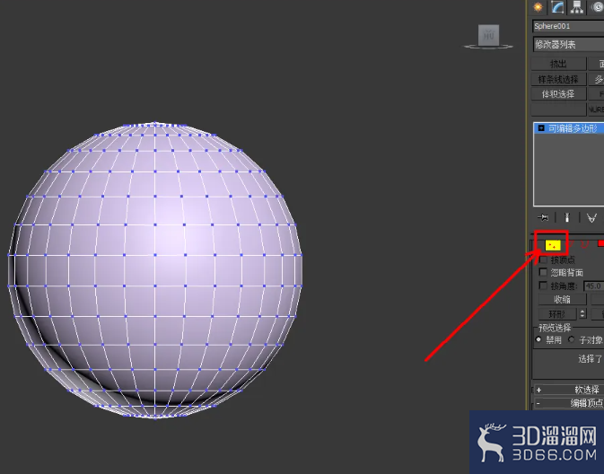Click the 选择了 selection status text
This screenshot has width=604, height=474.
click(590, 359)
